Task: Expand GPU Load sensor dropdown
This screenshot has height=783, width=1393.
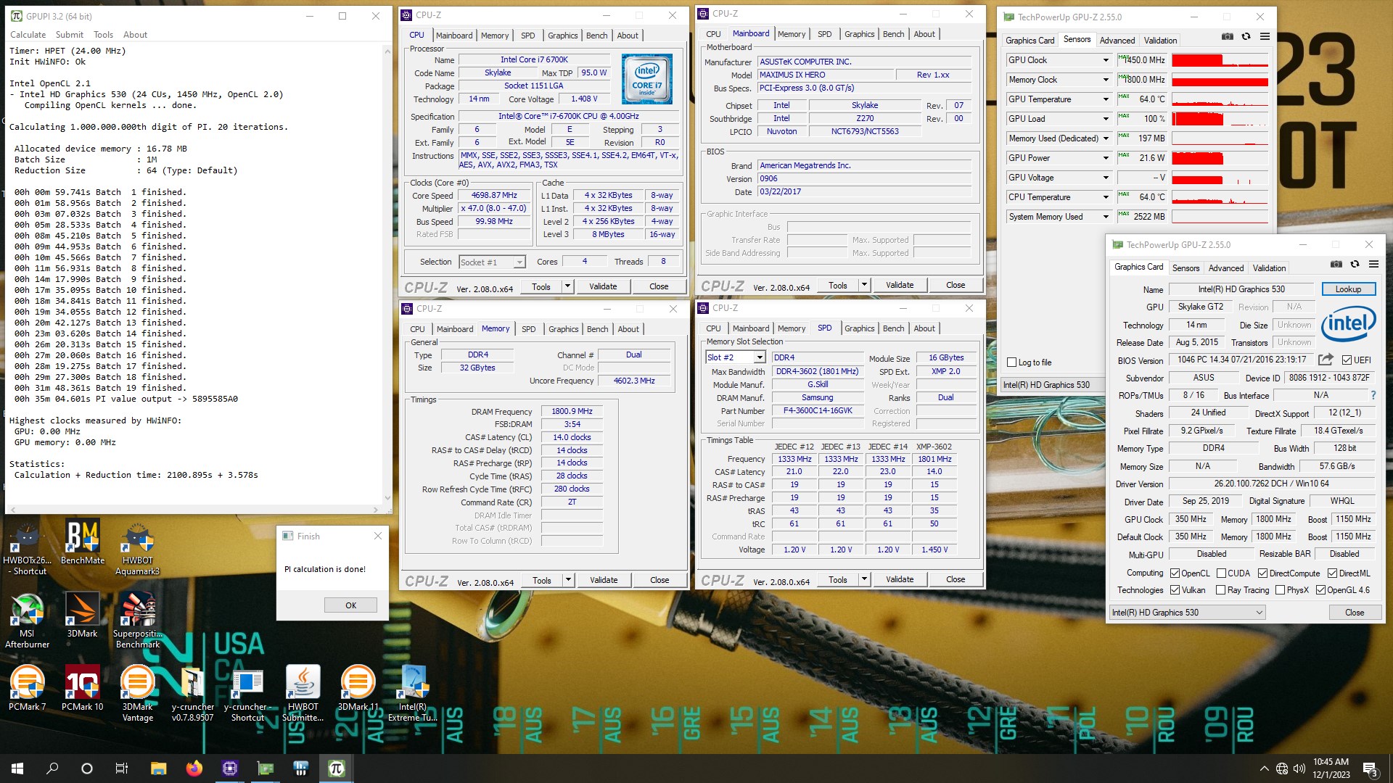Action: 1106,119
